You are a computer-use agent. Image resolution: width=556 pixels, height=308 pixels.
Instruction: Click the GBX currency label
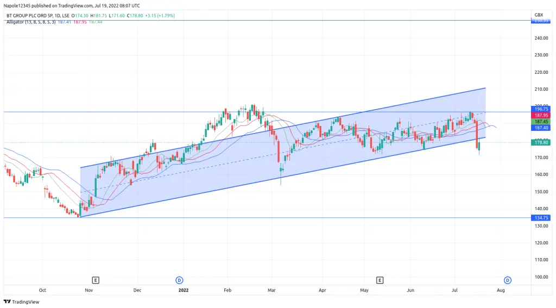pos(539,15)
